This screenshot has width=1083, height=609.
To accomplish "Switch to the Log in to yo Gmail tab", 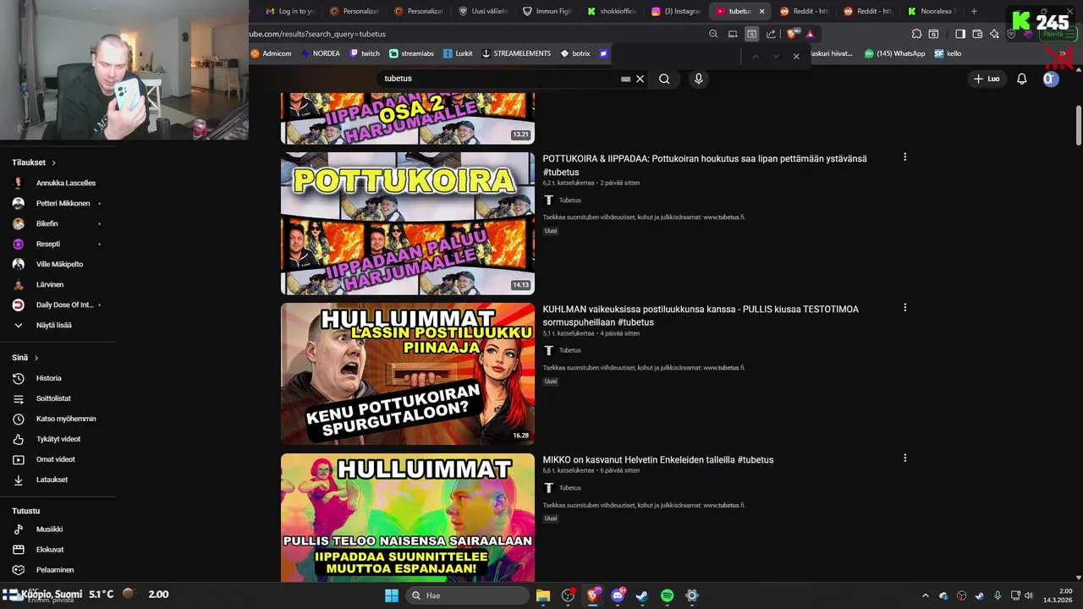I will point(290,11).
